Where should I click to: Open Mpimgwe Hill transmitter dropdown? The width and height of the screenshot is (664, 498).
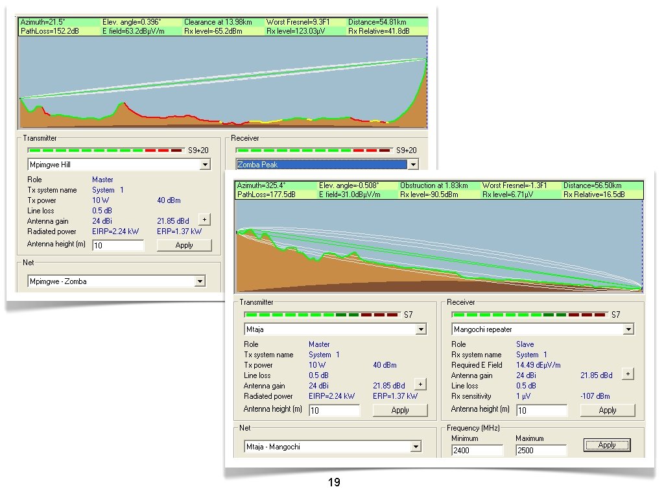pos(206,164)
